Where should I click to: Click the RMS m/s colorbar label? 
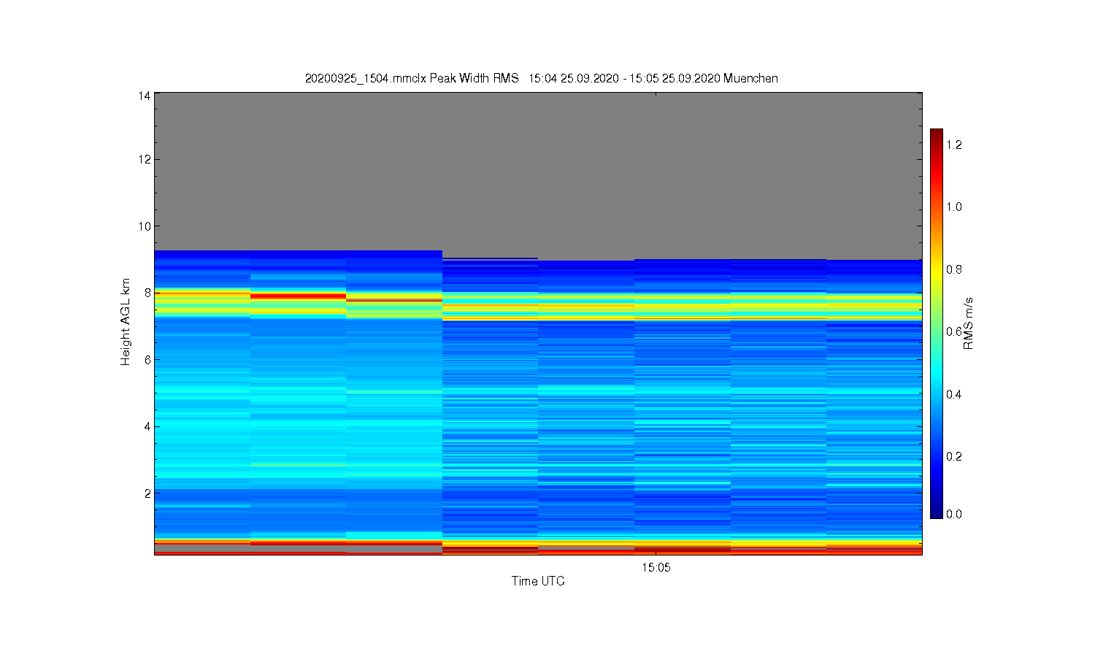point(969,323)
